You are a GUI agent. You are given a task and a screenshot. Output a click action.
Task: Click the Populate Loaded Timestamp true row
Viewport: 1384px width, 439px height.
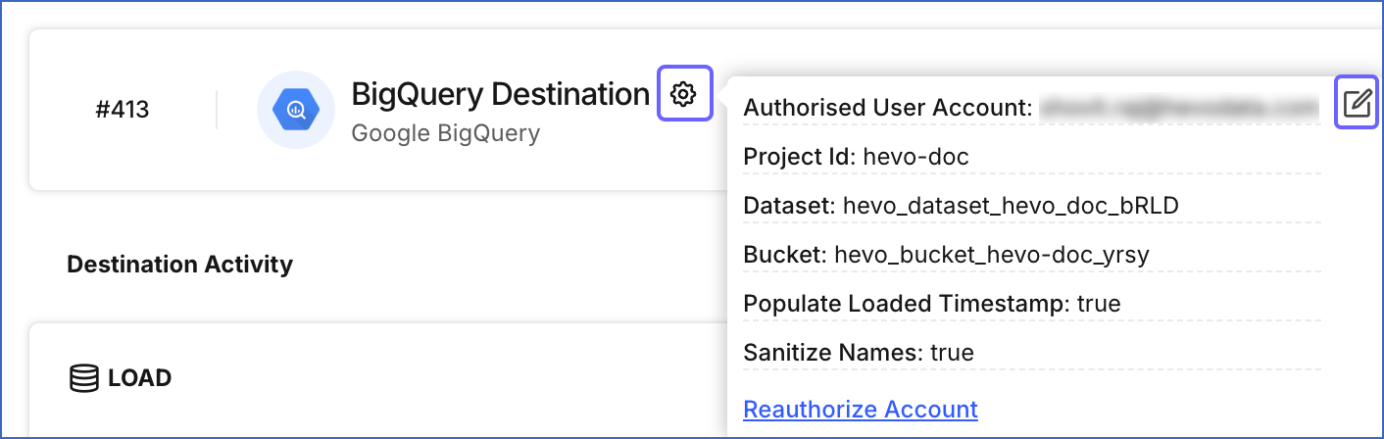click(x=1032, y=304)
